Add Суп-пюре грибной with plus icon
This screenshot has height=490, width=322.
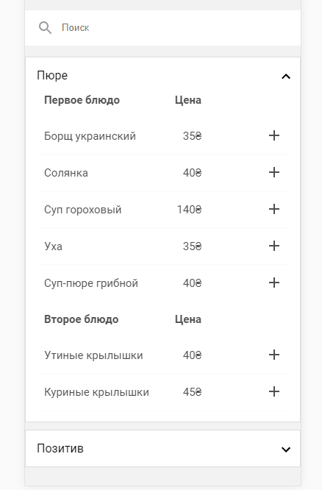tap(274, 283)
